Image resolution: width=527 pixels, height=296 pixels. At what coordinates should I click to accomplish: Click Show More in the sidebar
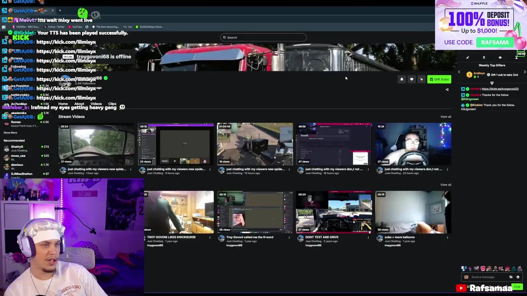(x=10, y=133)
